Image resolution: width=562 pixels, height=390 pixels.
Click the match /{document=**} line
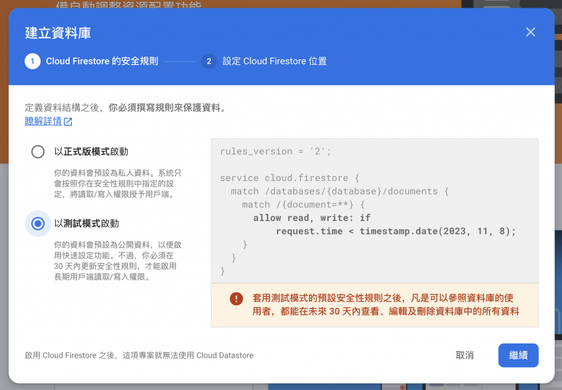[303, 205]
